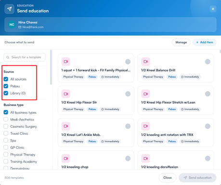The image size is (221, 185).
Task: Close the Send education dialog with X
Action: [213, 9]
